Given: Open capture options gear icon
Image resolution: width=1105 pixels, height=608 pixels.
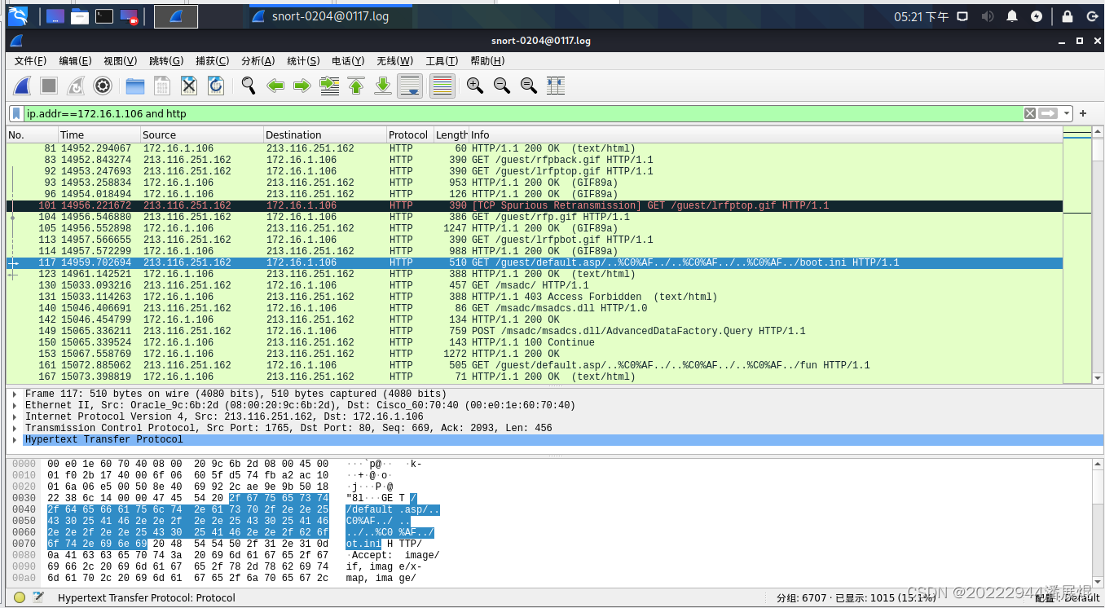Looking at the screenshot, I should pyautogui.click(x=102, y=86).
